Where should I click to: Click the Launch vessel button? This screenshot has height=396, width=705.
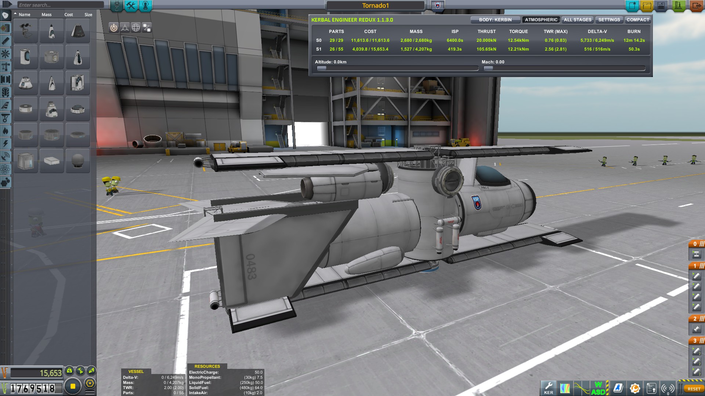678,5
